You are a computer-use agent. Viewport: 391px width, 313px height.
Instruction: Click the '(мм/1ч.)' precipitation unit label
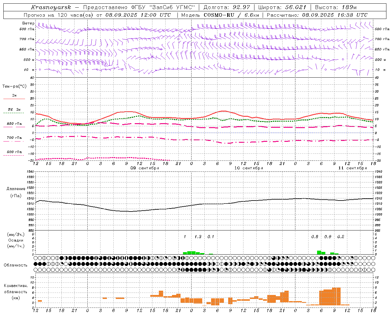click(16, 246)
